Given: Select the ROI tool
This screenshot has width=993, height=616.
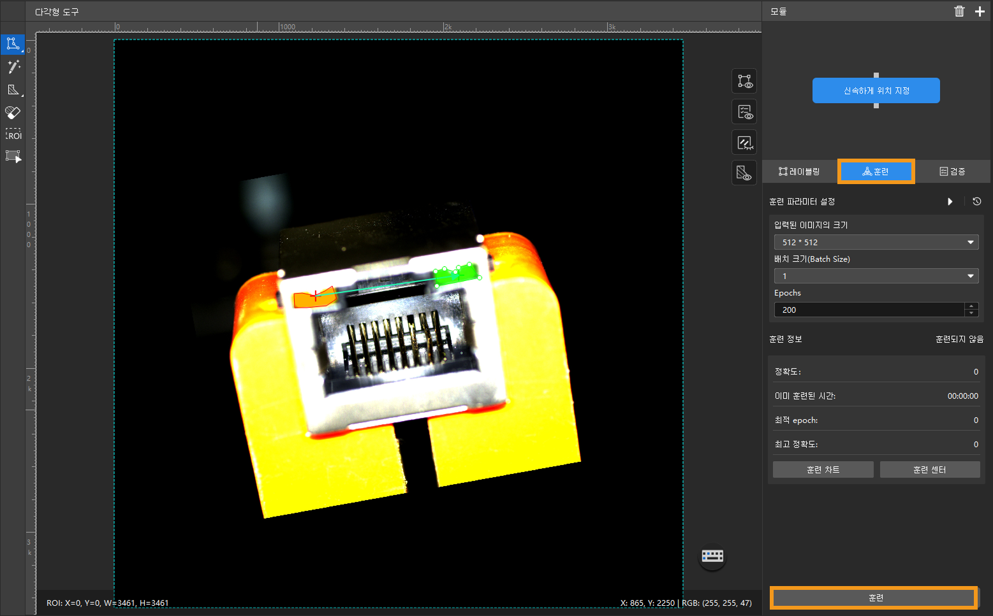Looking at the screenshot, I should 13,134.
